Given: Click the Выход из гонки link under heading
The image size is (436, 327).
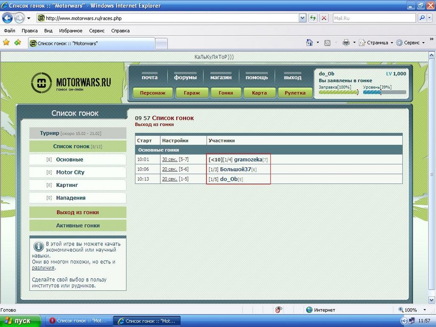Looking at the screenshot, I should pyautogui.click(x=154, y=125).
